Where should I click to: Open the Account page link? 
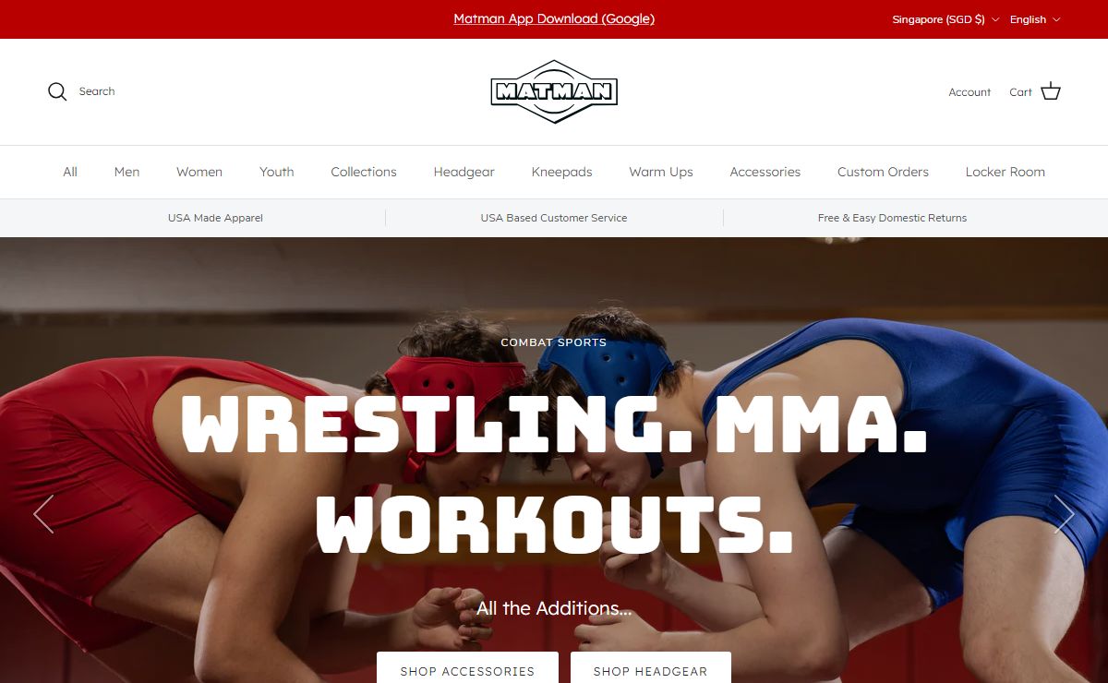click(969, 92)
